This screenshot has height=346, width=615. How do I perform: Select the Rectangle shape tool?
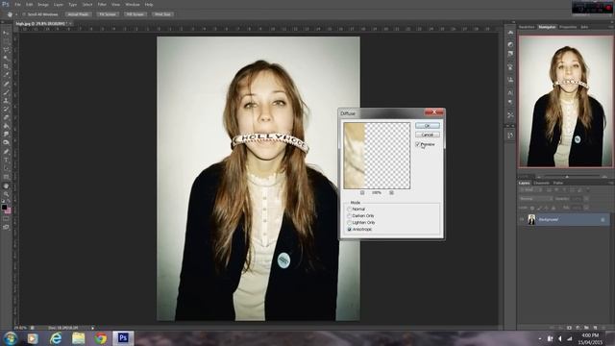coord(6,177)
